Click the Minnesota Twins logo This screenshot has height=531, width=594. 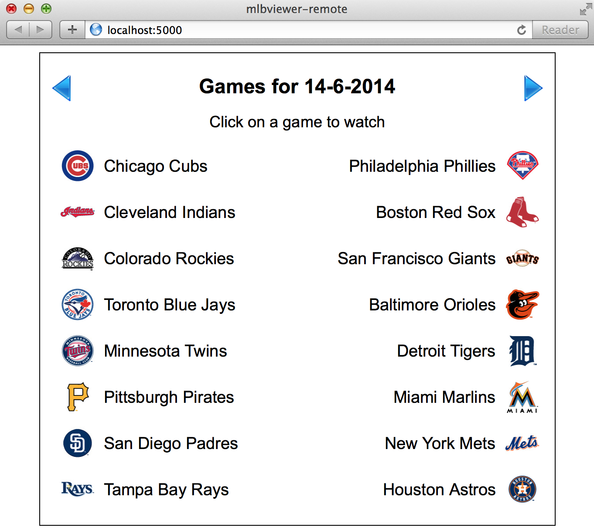[x=78, y=351]
